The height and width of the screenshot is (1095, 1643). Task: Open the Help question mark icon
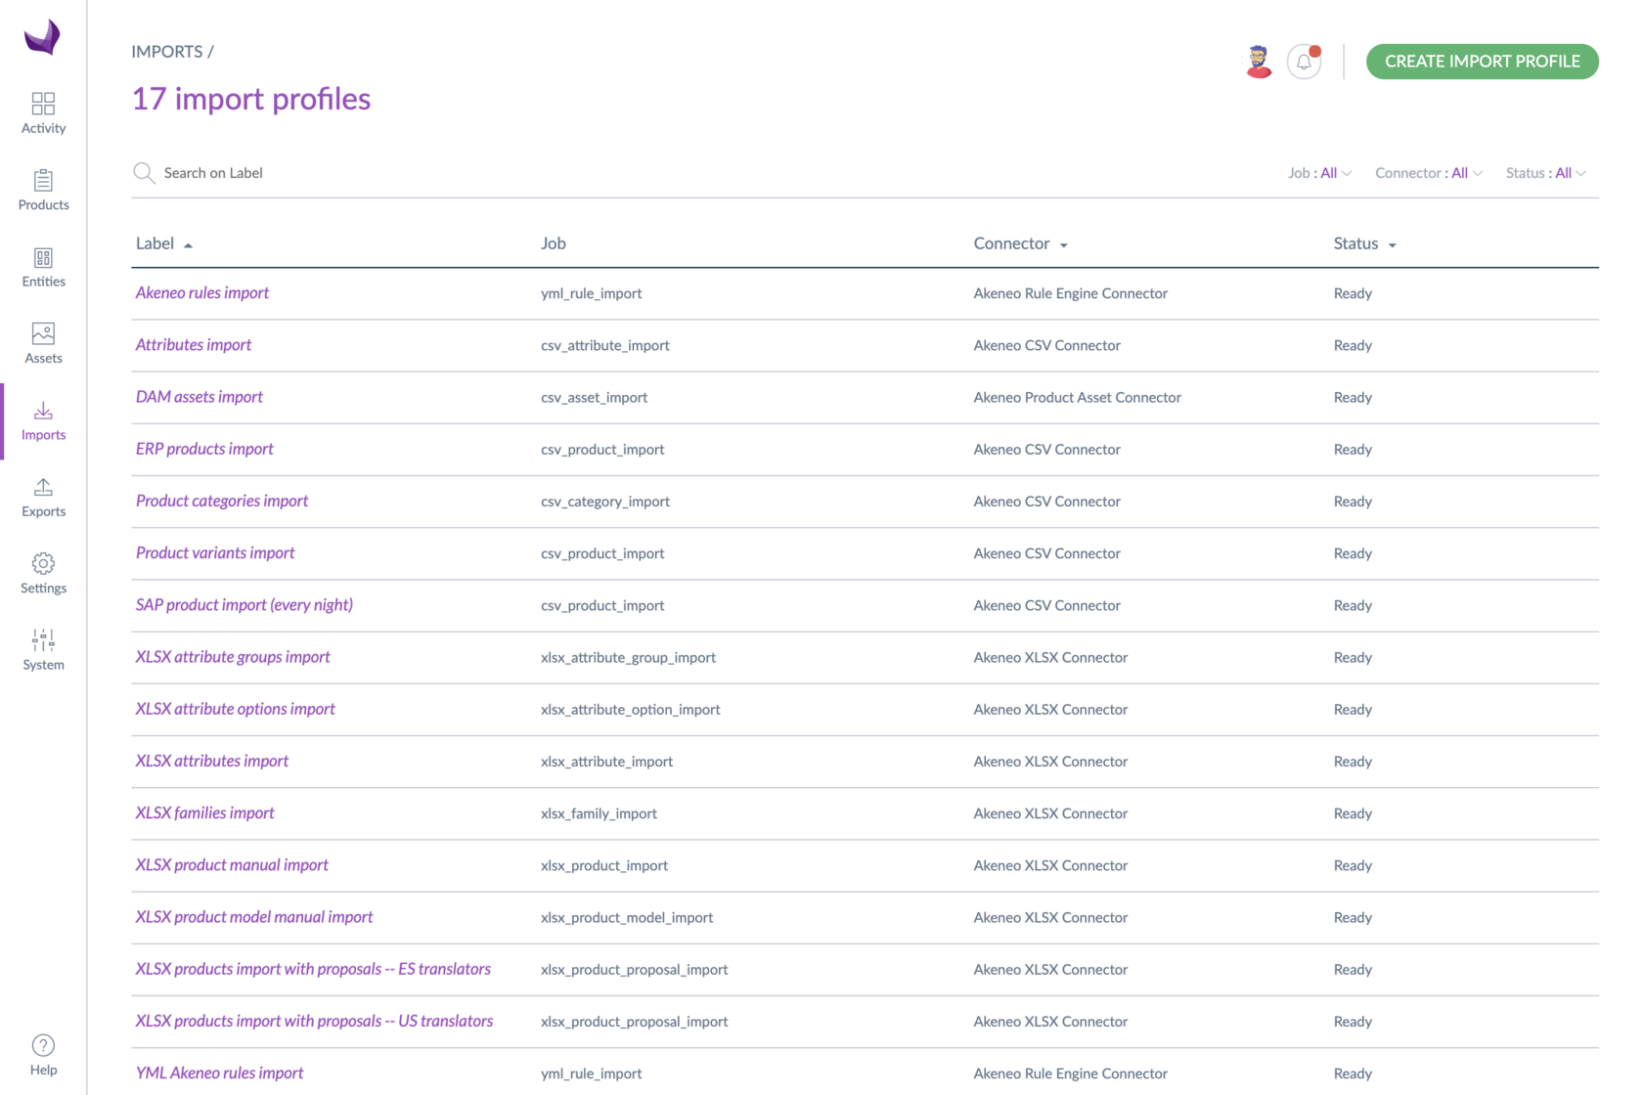(x=43, y=1046)
